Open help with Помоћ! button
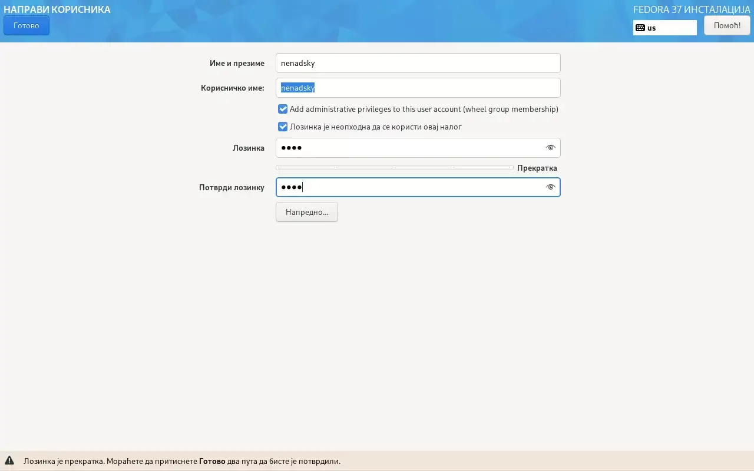The height and width of the screenshot is (471, 754). tap(727, 25)
